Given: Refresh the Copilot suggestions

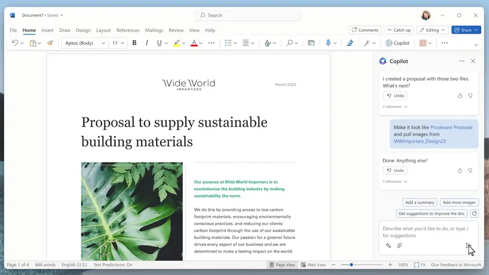Looking at the screenshot, I should point(474,213).
